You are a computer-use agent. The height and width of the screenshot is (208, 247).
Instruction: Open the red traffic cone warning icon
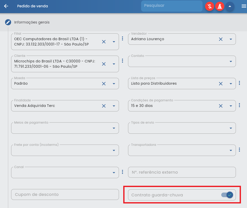tap(219, 7)
